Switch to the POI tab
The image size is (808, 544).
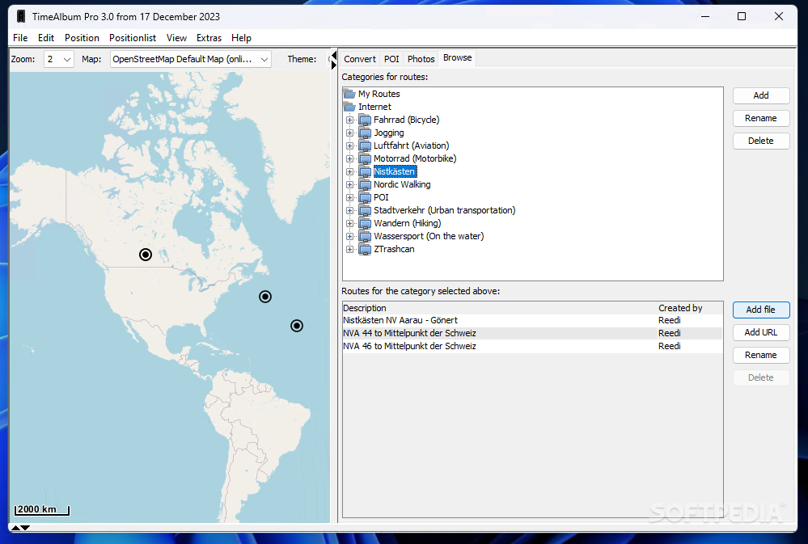coord(391,59)
